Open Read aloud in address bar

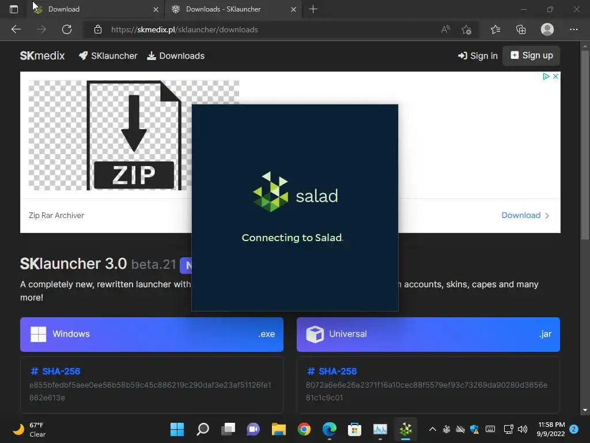pos(445,29)
